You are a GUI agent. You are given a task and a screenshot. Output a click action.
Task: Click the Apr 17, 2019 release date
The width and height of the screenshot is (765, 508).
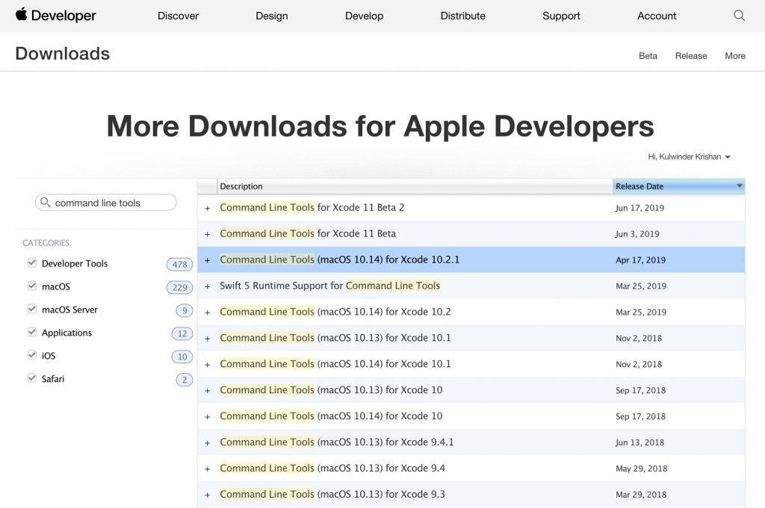click(x=640, y=260)
